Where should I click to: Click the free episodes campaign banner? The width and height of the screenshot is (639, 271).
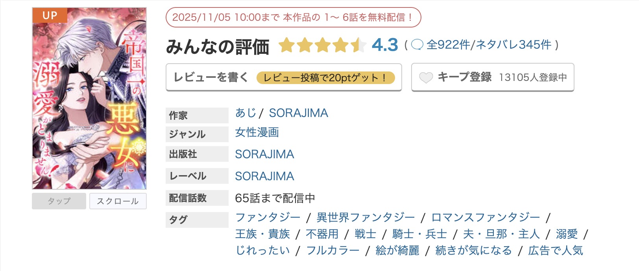click(293, 18)
